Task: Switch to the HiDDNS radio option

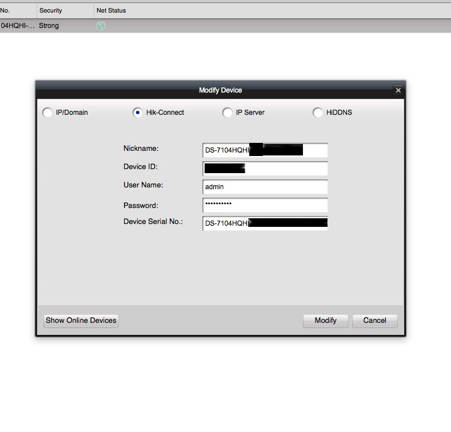Action: tap(318, 113)
